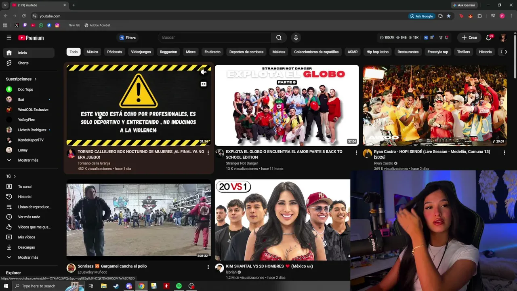Start voice search with microphone icon
This screenshot has height=291, width=517.
[x=296, y=38]
